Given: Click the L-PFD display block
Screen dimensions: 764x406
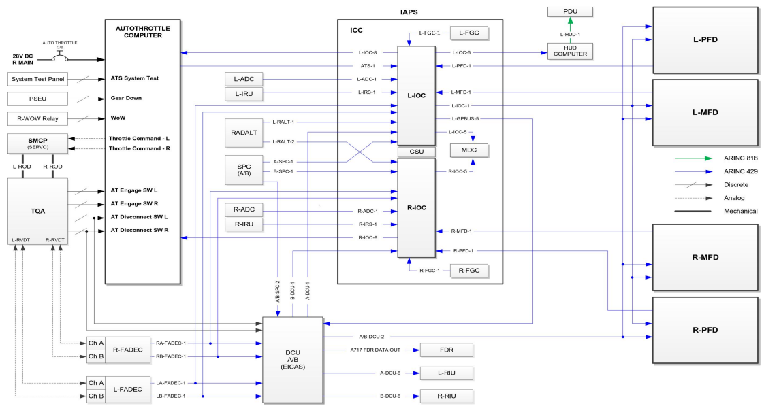Looking at the screenshot, I should click(x=705, y=39).
